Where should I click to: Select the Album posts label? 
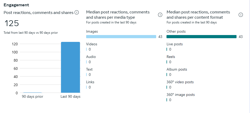click(177, 69)
